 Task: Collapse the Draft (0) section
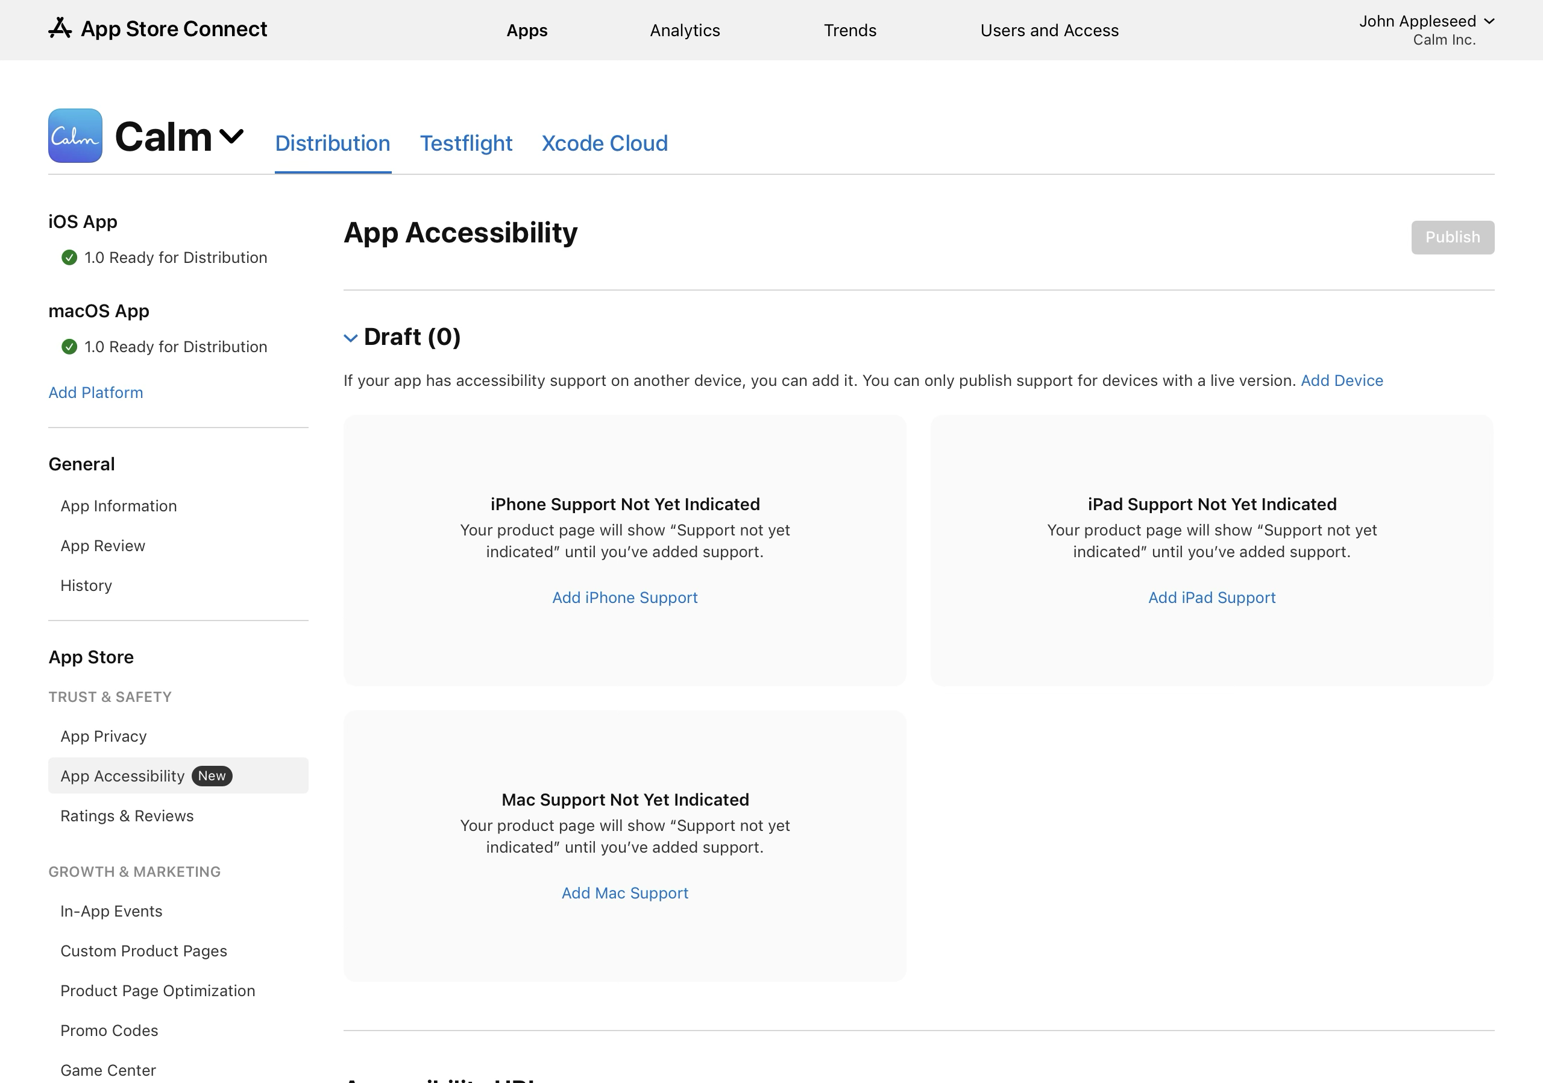click(x=351, y=338)
